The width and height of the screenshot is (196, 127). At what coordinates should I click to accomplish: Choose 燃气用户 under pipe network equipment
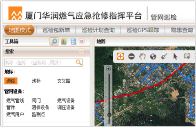[15, 114]
